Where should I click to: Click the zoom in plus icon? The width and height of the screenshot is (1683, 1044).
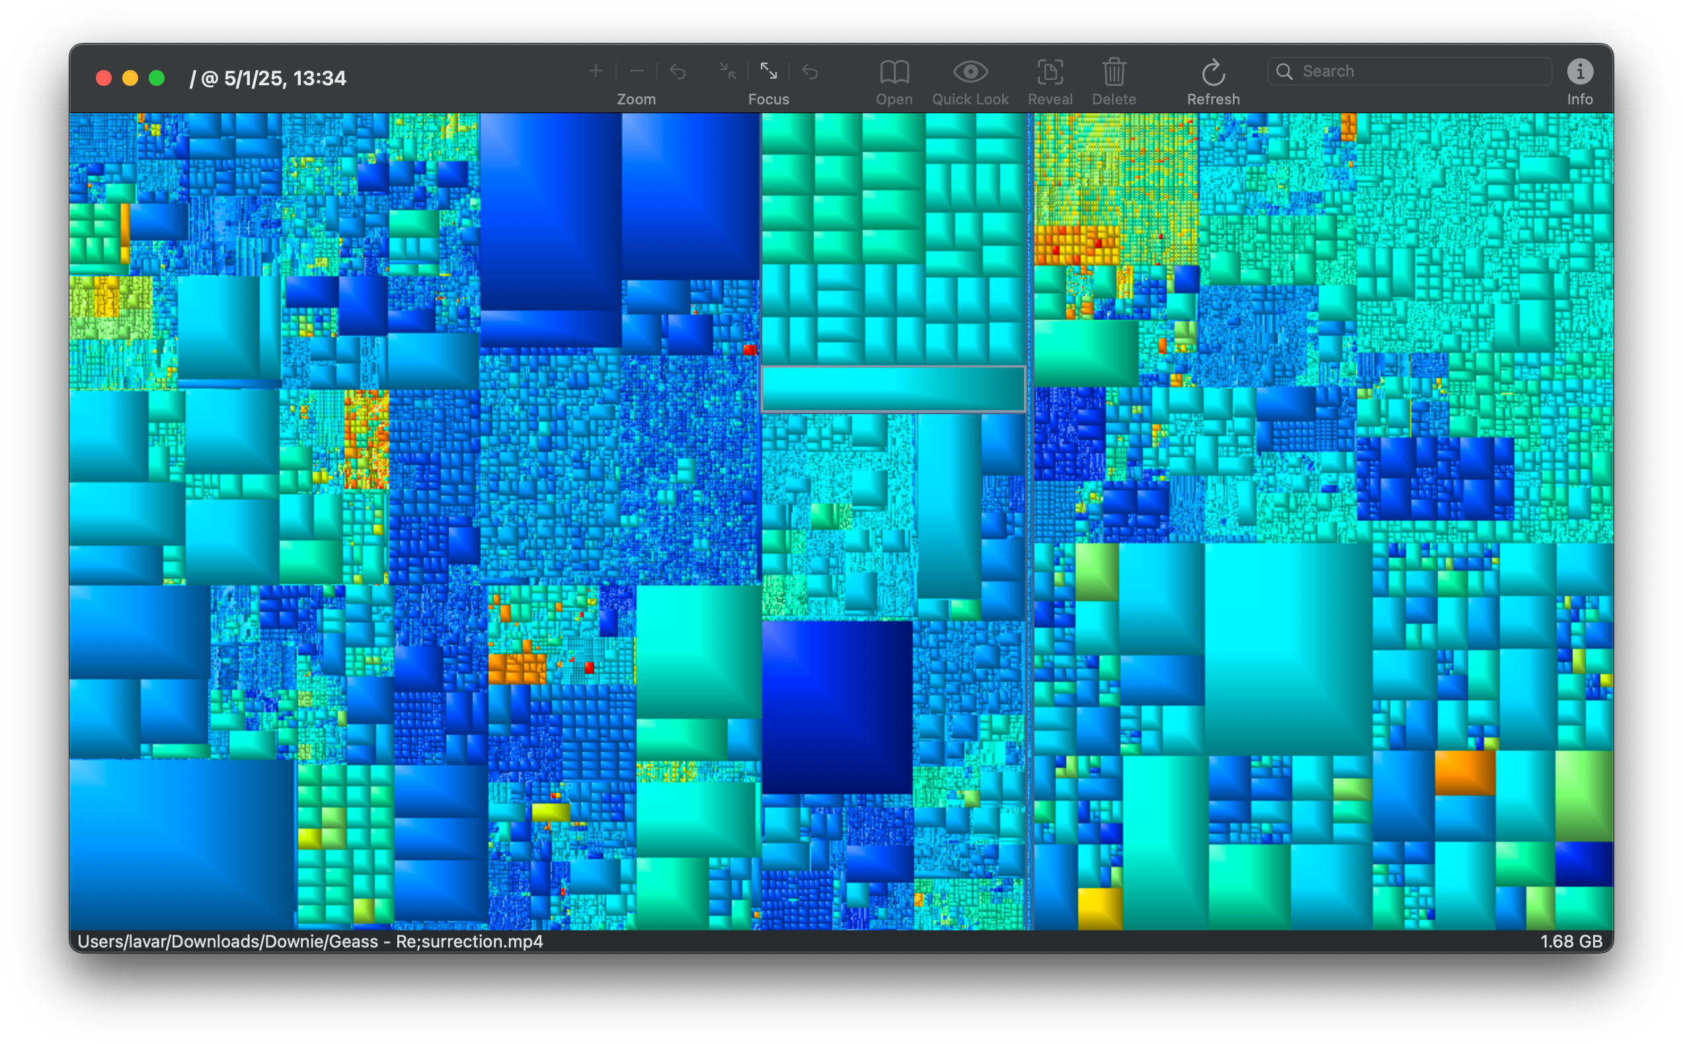click(596, 71)
